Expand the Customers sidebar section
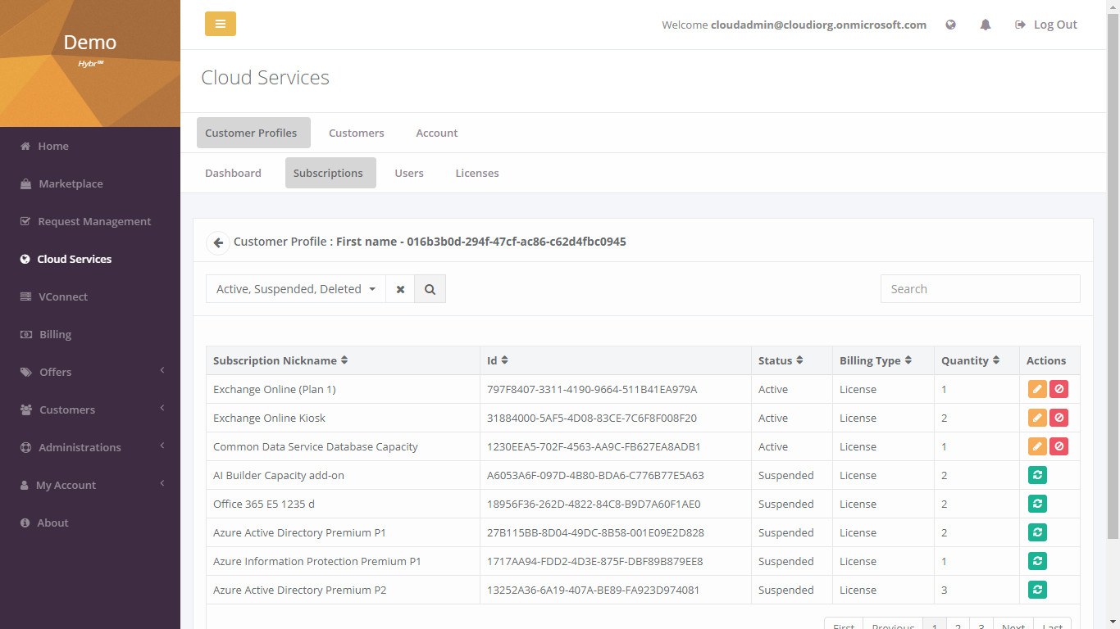 pos(67,410)
